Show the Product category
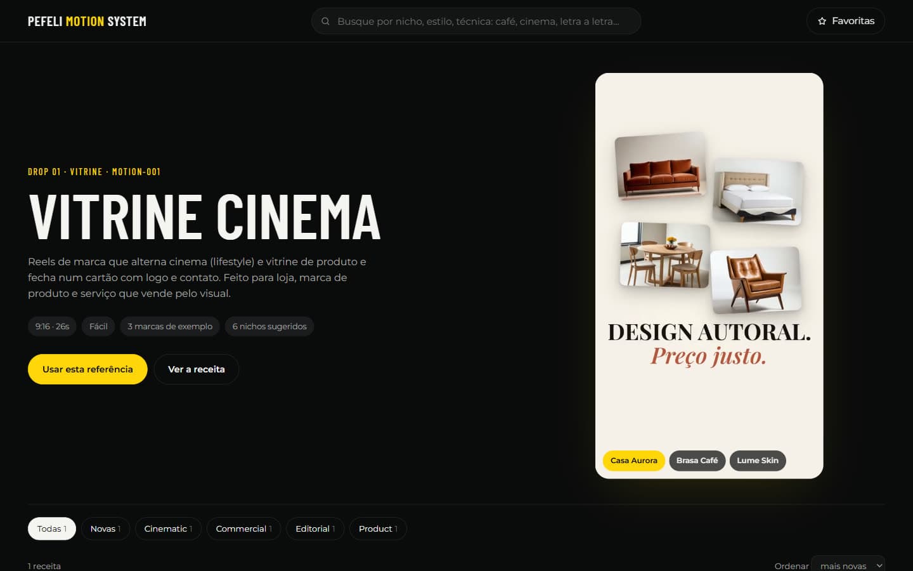The height and width of the screenshot is (571, 913). click(x=378, y=528)
